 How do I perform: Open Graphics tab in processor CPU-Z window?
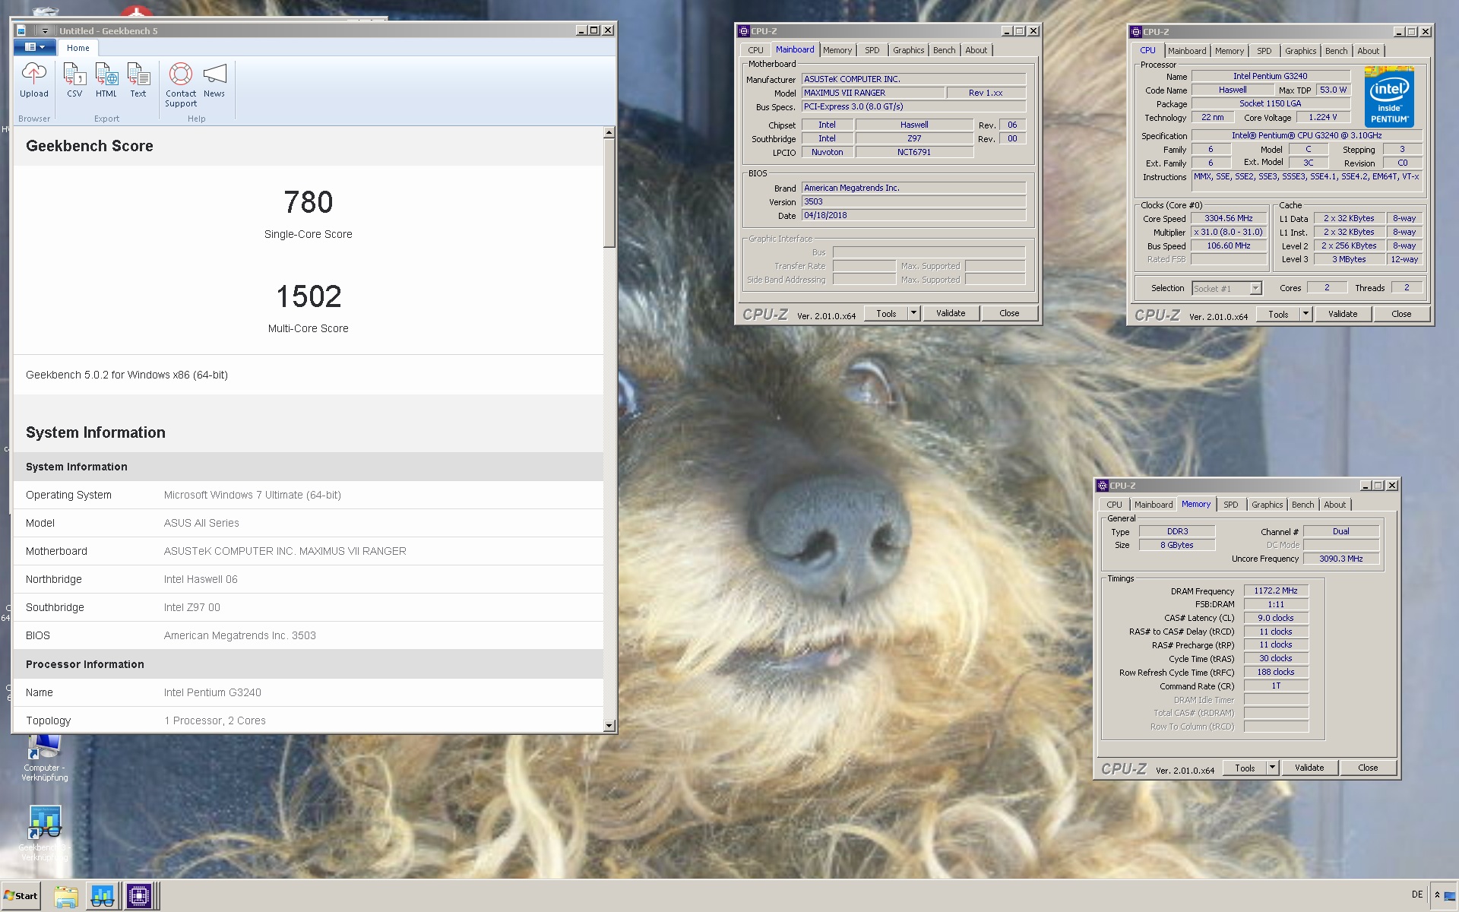click(1301, 51)
